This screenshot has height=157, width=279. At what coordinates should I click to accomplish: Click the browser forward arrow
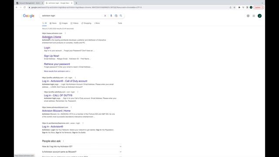[20, 7]
